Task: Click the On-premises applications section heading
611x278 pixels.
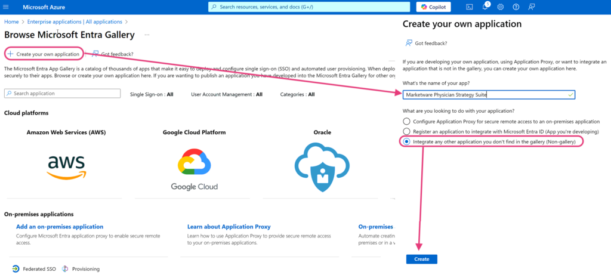Action: [39, 214]
